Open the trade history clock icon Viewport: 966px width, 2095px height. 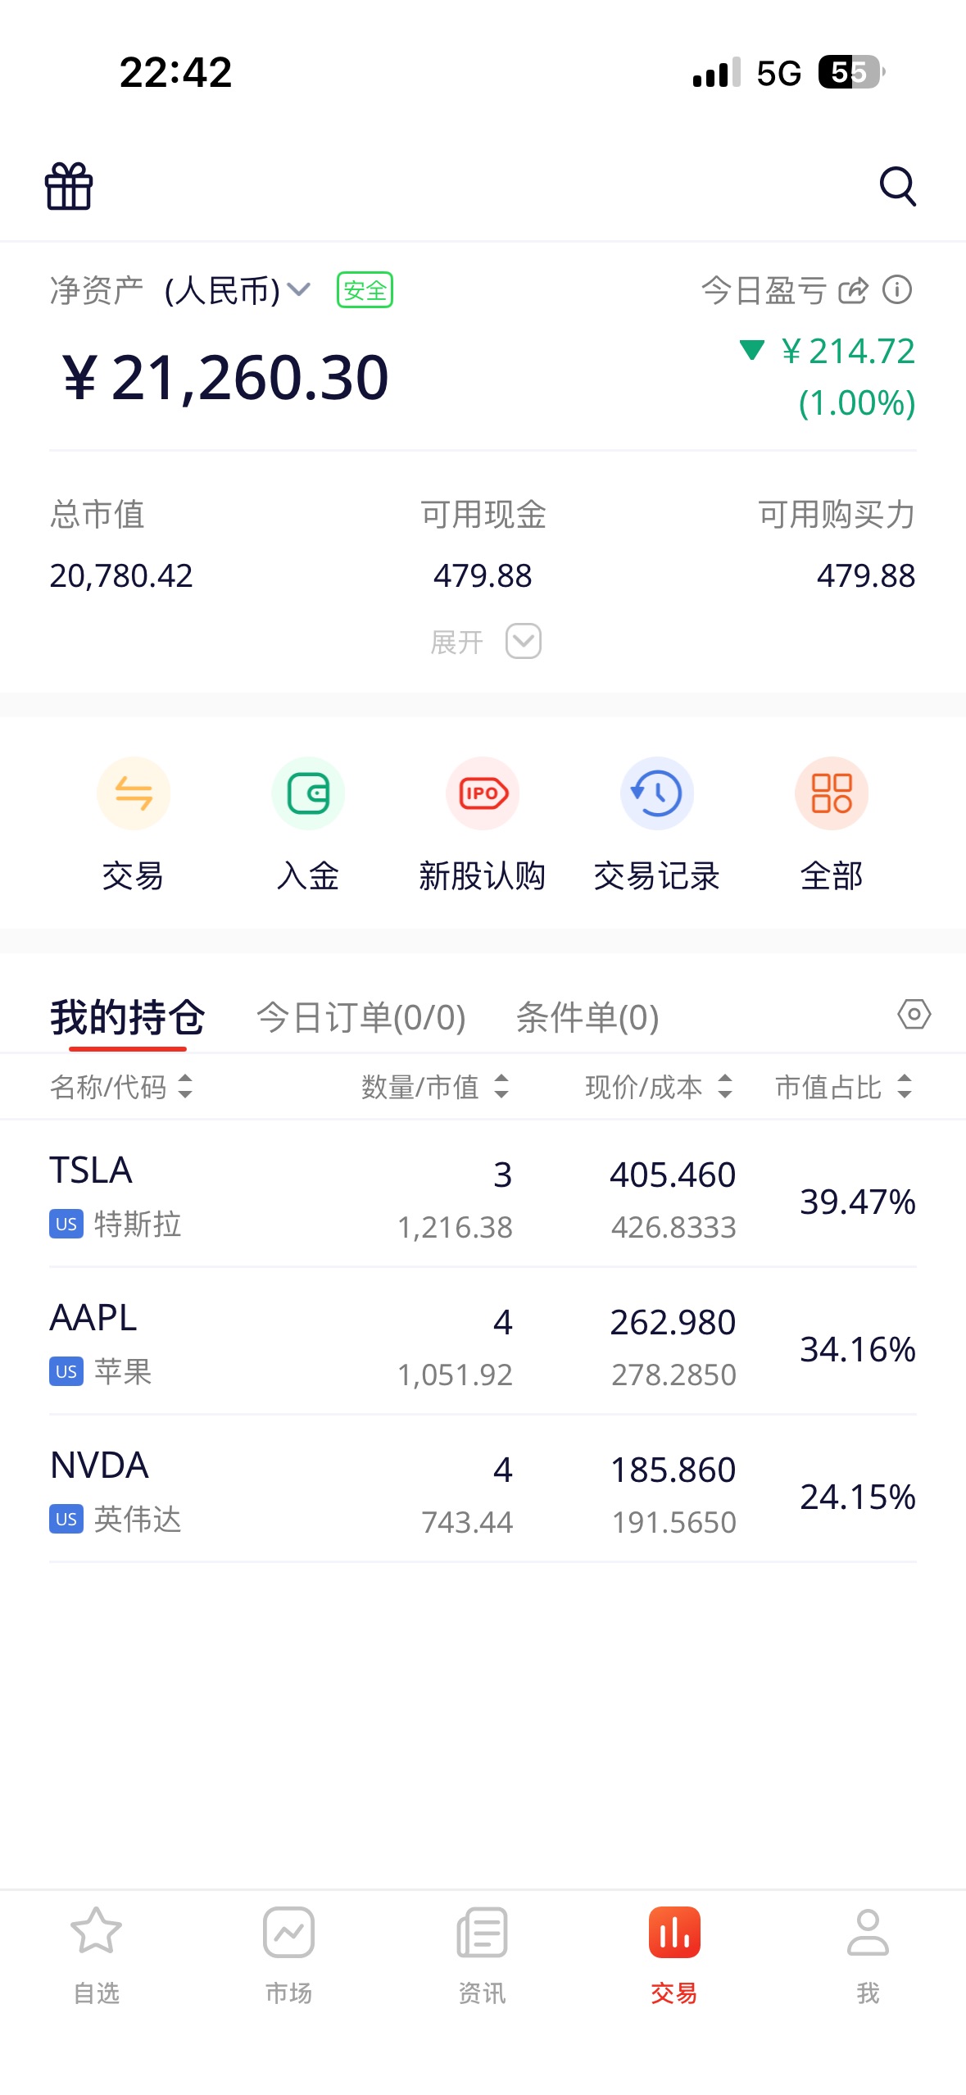click(656, 793)
